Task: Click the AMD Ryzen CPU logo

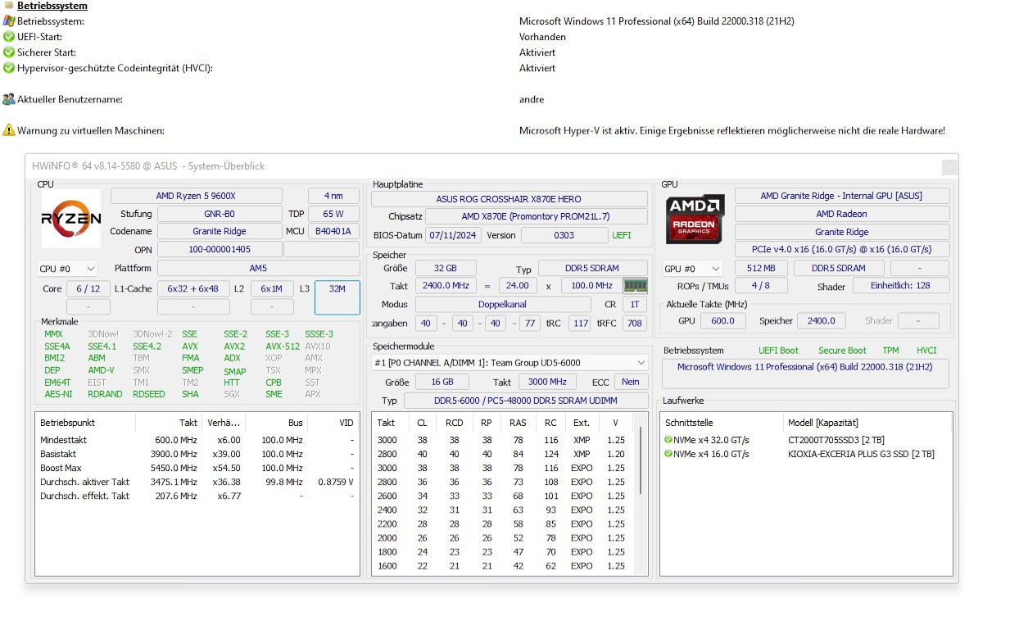Action: click(x=71, y=219)
